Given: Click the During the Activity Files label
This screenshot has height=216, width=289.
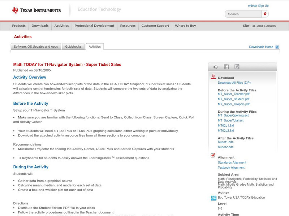Looking at the screenshot, I should (237, 112).
